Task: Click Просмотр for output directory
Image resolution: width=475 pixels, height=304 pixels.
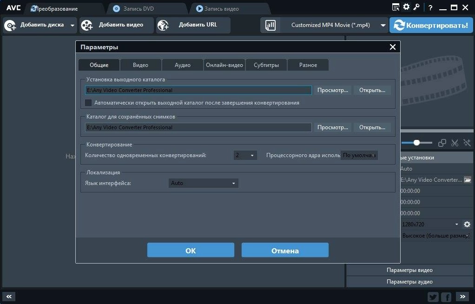Action: (333, 90)
